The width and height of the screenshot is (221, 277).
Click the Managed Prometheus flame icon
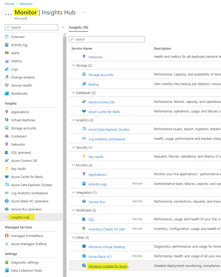[x=7, y=236]
